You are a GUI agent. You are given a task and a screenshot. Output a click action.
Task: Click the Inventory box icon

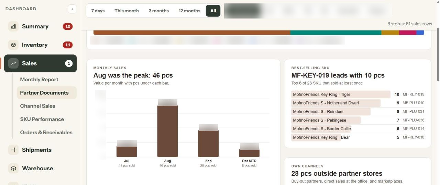(13, 45)
